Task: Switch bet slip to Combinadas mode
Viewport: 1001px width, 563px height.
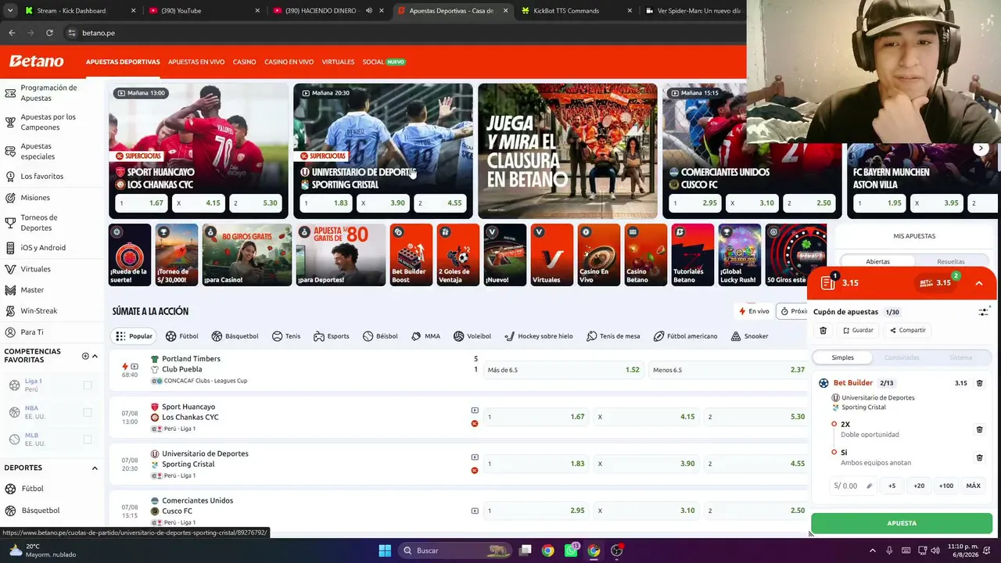Action: [x=902, y=357]
